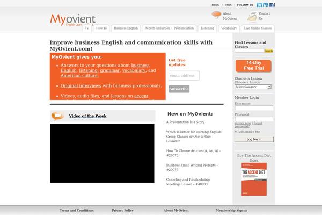322x215 pixels.
Task: Open the 'signup now' link
Action: (x=243, y=123)
